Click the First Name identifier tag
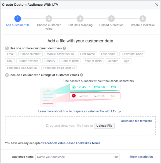The image size is (161, 164). pos(87,54)
